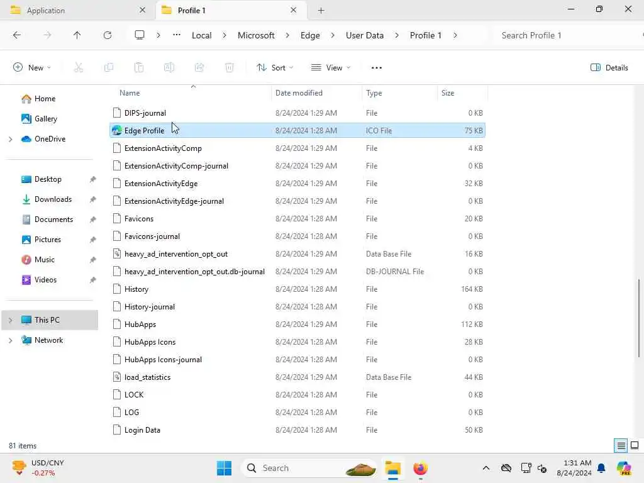This screenshot has width=644, height=483.
Task: Open the chevron after Local in the breadcrumb
Action: pos(225,35)
